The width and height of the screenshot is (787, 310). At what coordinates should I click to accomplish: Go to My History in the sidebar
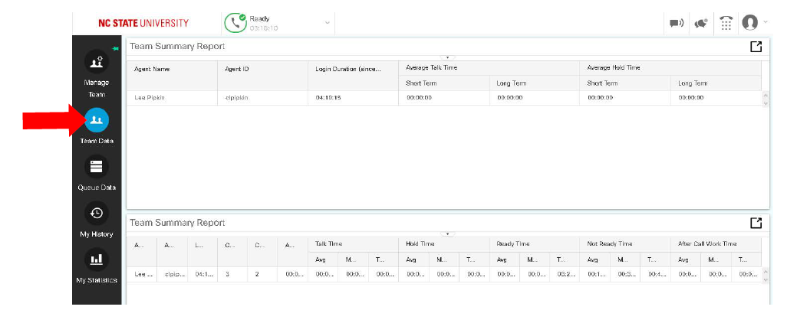97,214
